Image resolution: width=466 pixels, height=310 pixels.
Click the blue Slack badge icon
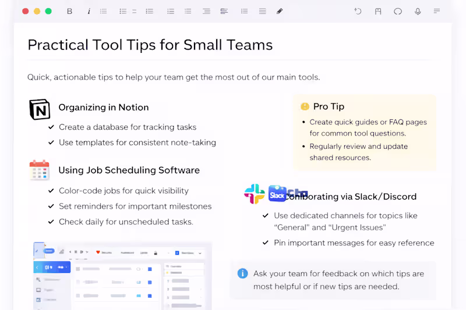click(x=277, y=194)
